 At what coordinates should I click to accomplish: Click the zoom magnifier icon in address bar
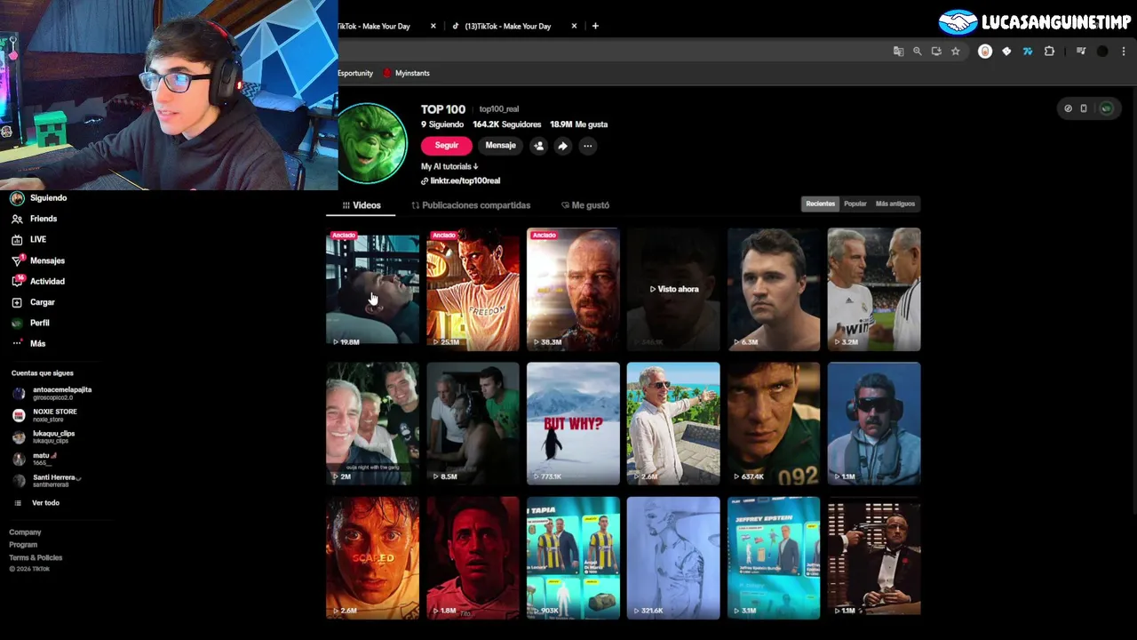coord(918,52)
